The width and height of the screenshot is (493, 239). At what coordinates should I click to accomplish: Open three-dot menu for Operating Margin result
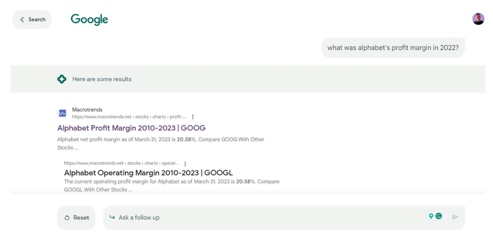[185, 164]
